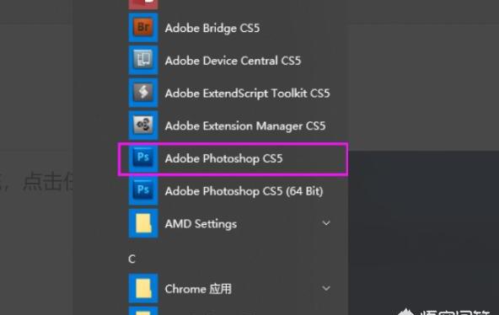Select the Adobe Device Central CS5 label
Screen dimensions: 499x315
233,61
